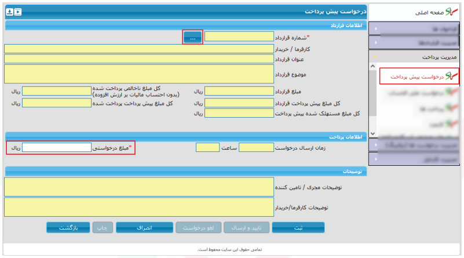The image size is (464, 258).
Task: Click کل مبلغ مستهلک شده پیش پرداخت field
Action: [x=239, y=113]
